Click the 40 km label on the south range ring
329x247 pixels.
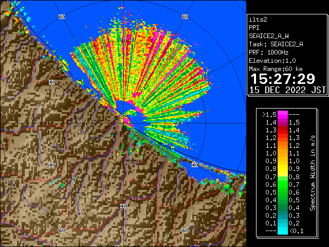tap(123, 206)
